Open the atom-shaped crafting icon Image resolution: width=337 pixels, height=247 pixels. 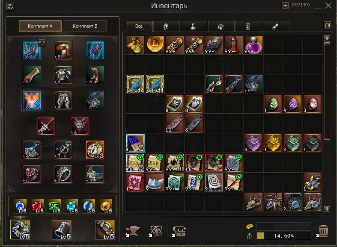(155, 231)
